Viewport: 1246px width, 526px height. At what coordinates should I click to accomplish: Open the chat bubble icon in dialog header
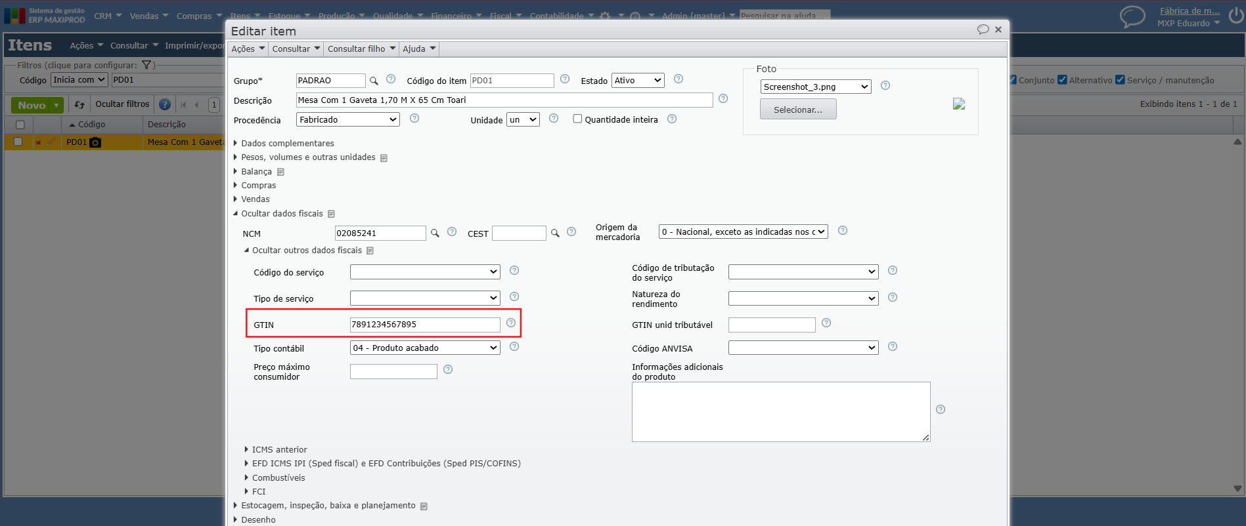click(983, 30)
